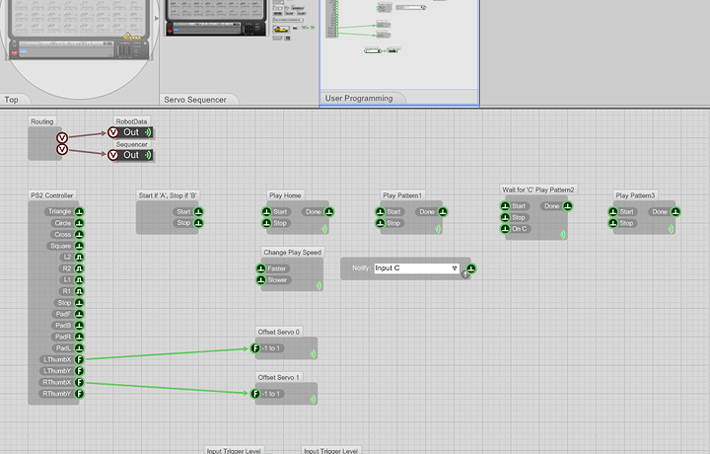Click the Play Home Stop input pin
The image size is (710, 454).
tap(266, 223)
